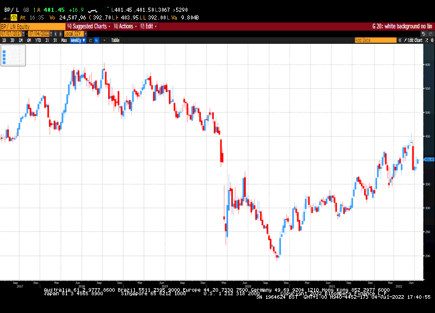Expand chart type options dropdown arrow

(104, 40)
